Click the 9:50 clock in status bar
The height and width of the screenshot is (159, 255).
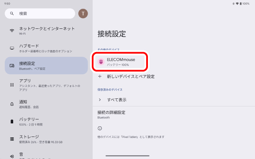[7, 3]
